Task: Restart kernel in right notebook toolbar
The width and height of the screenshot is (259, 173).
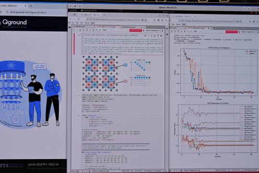Action: pyautogui.click(x=188, y=31)
